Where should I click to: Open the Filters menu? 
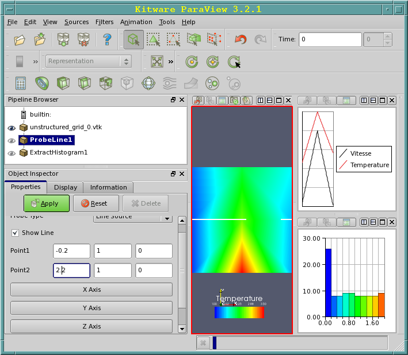[x=104, y=22]
